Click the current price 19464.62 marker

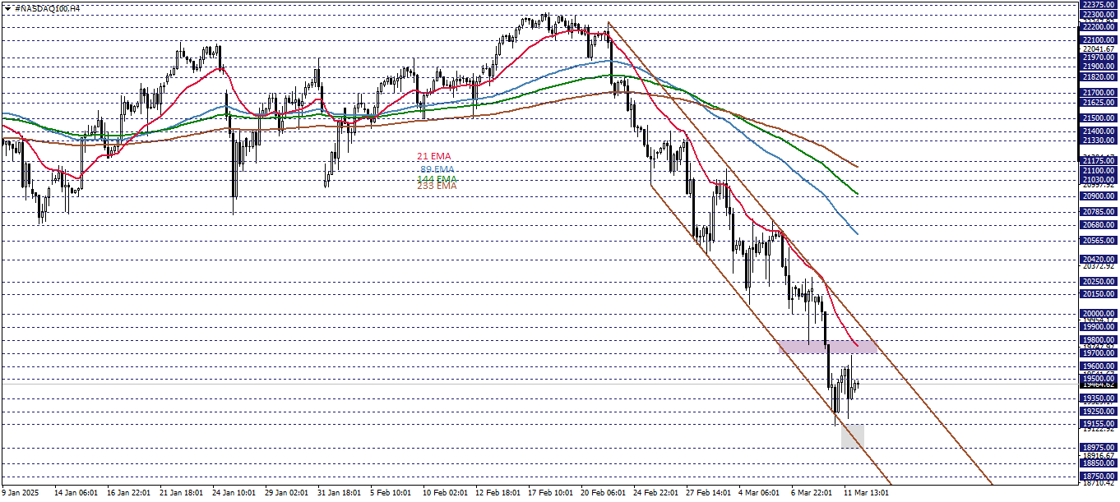[1099, 385]
